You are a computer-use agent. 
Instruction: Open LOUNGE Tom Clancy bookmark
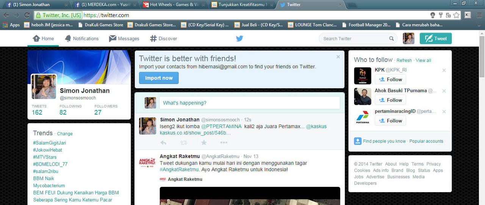pyautogui.click(x=313, y=25)
